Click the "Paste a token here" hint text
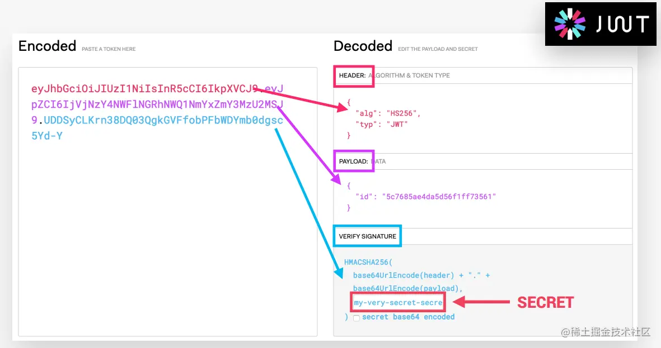The width and height of the screenshot is (661, 348). pyautogui.click(x=109, y=49)
